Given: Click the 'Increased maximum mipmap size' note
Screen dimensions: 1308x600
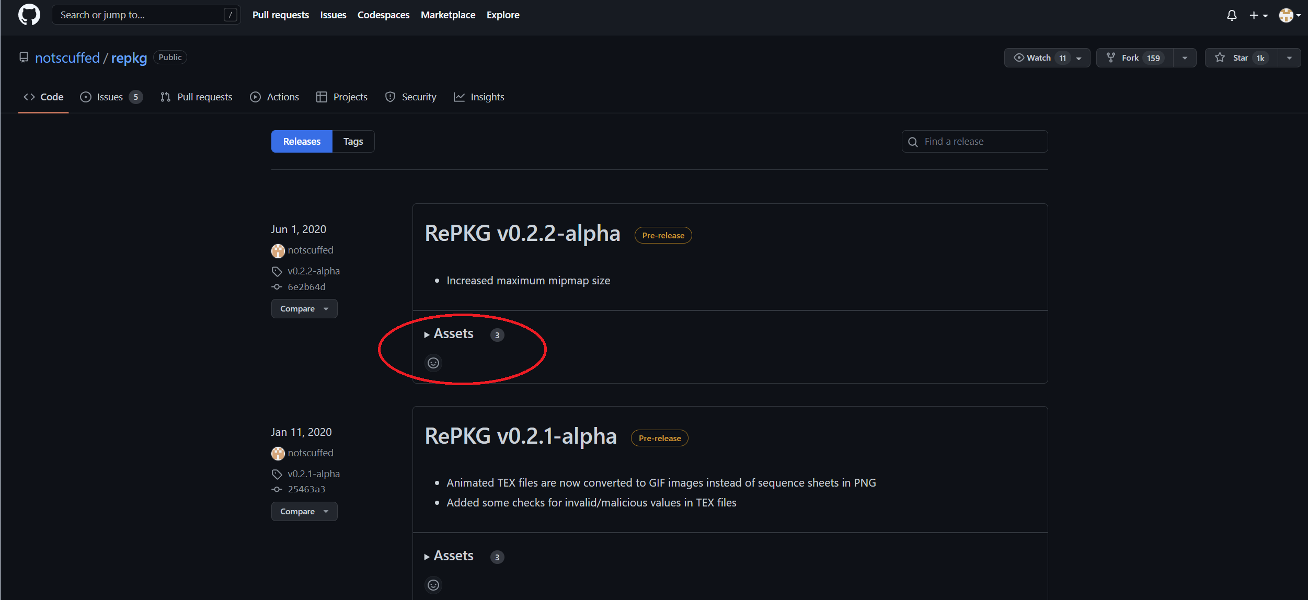Looking at the screenshot, I should pos(528,280).
